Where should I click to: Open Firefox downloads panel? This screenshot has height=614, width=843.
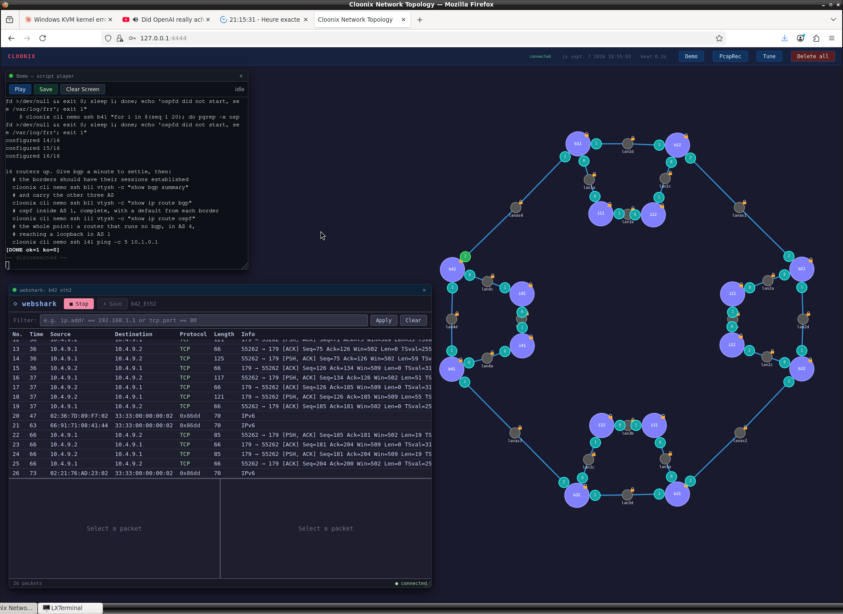click(x=784, y=38)
